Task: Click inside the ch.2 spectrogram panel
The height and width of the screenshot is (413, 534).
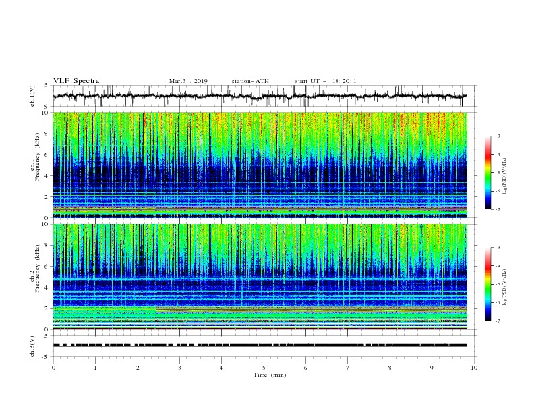Action: (x=260, y=277)
